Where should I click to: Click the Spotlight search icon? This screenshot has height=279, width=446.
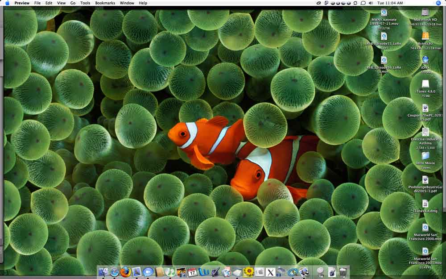pos(439,3)
